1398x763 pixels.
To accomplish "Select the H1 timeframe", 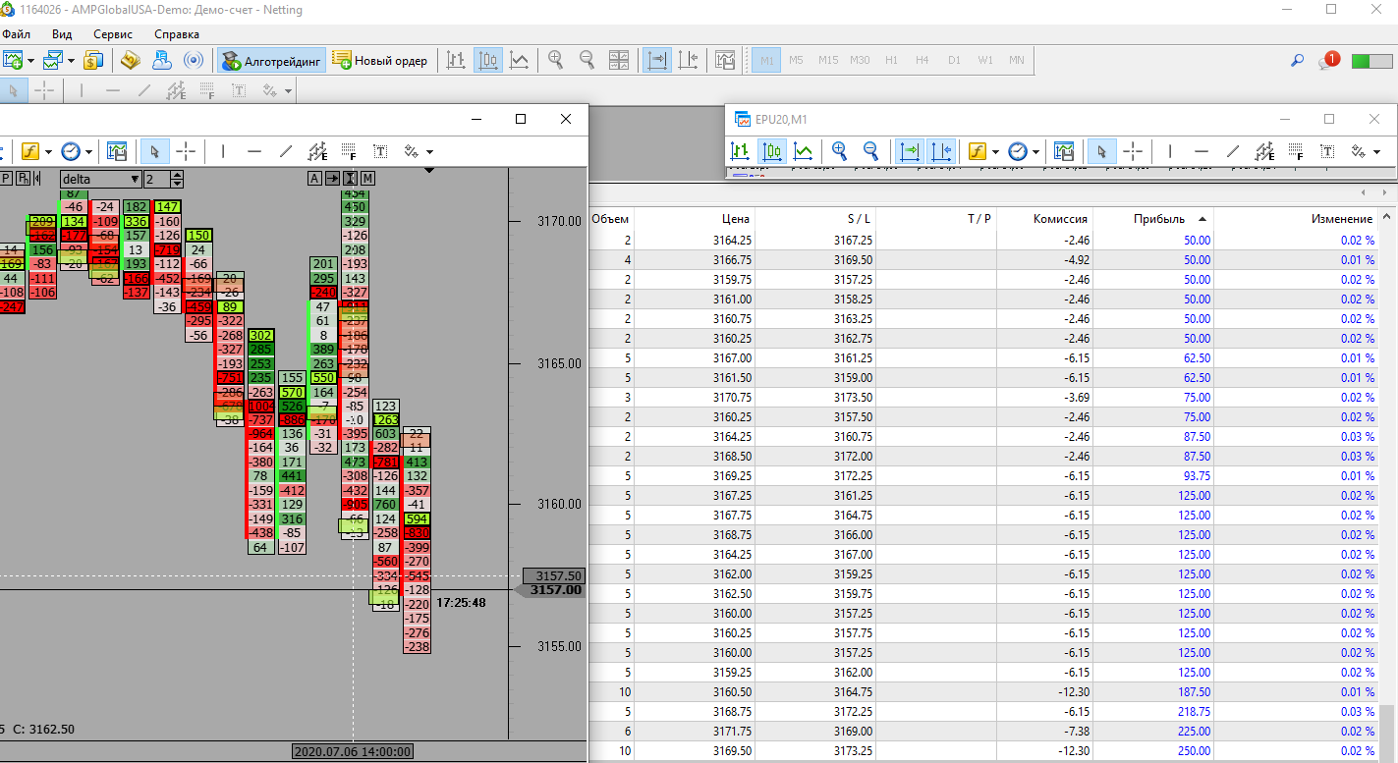I will (891, 60).
